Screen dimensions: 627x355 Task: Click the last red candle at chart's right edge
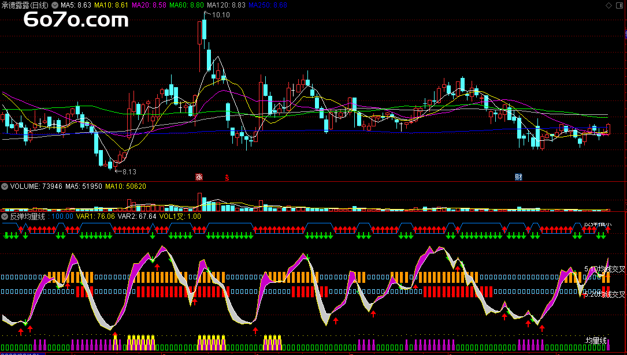pyautogui.click(x=608, y=129)
